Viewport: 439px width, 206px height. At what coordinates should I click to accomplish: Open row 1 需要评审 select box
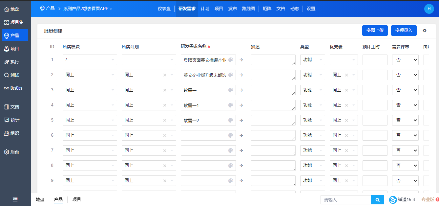point(405,60)
